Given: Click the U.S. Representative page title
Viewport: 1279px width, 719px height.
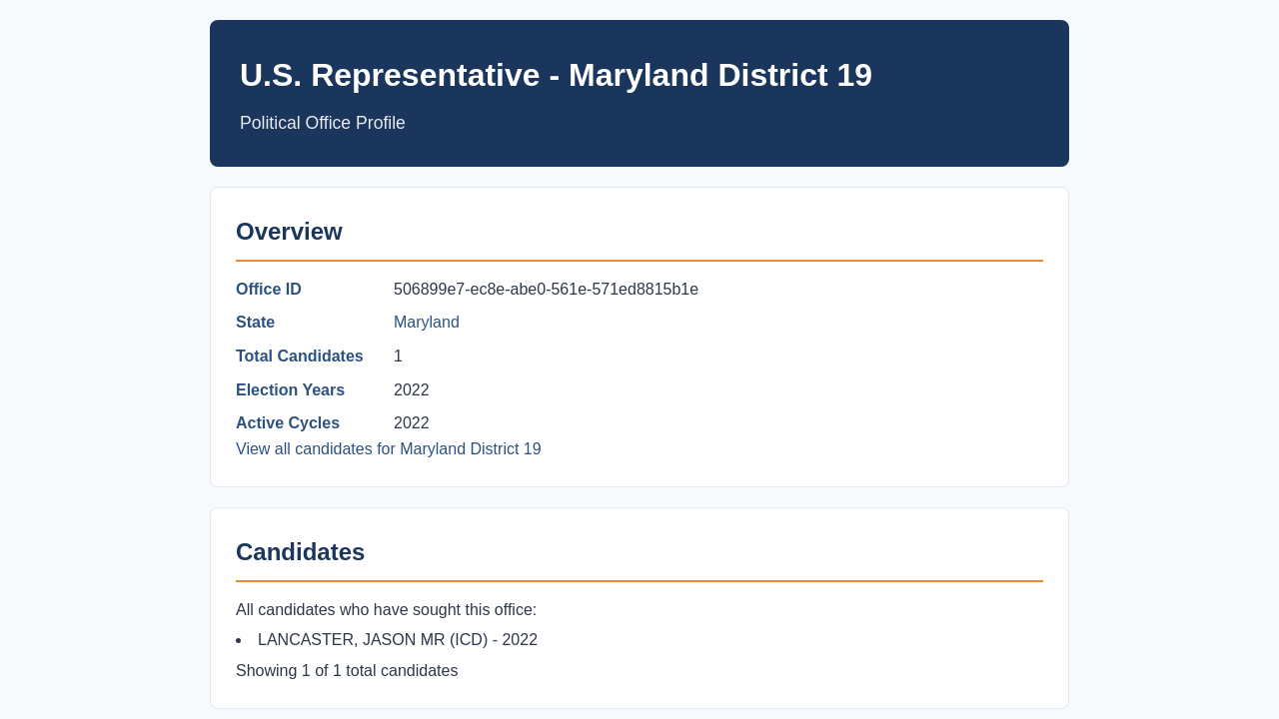Looking at the screenshot, I should [x=556, y=75].
